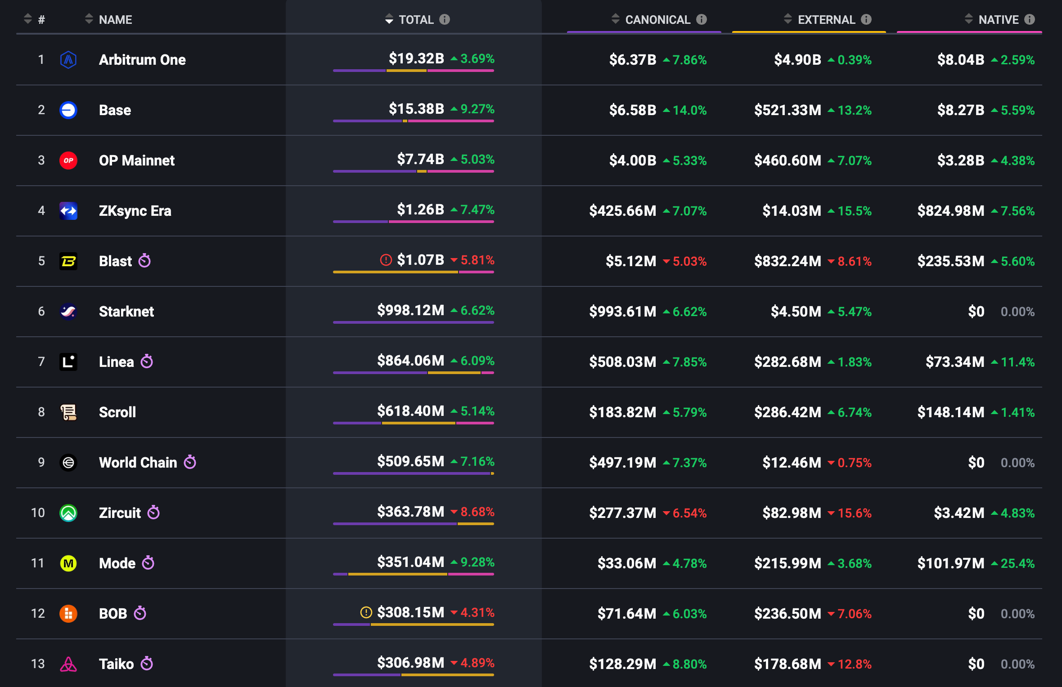The width and height of the screenshot is (1062, 687).
Task: Sort table by NAME column arrows
Action: point(89,19)
